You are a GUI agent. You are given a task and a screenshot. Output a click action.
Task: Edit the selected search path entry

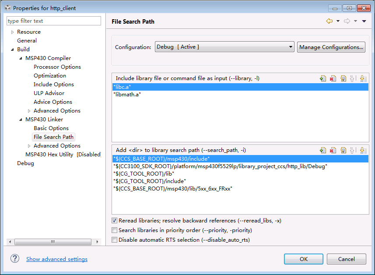tap(343, 150)
